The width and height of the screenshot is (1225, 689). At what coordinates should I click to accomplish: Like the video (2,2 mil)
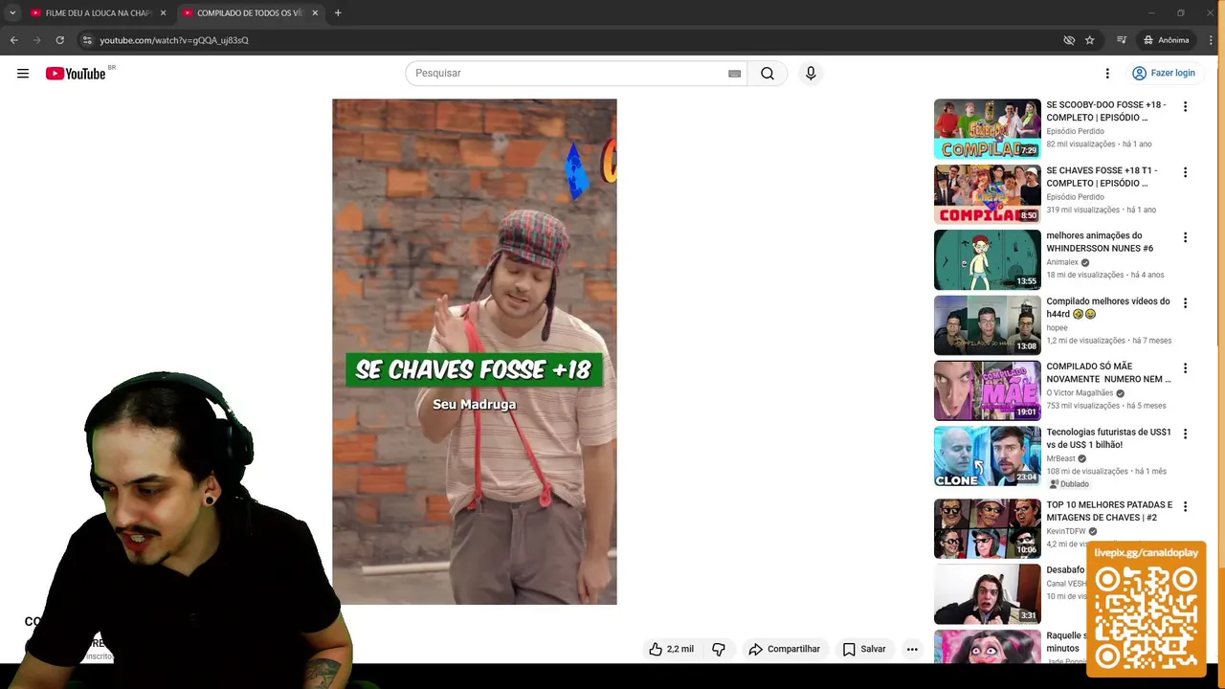click(x=672, y=649)
